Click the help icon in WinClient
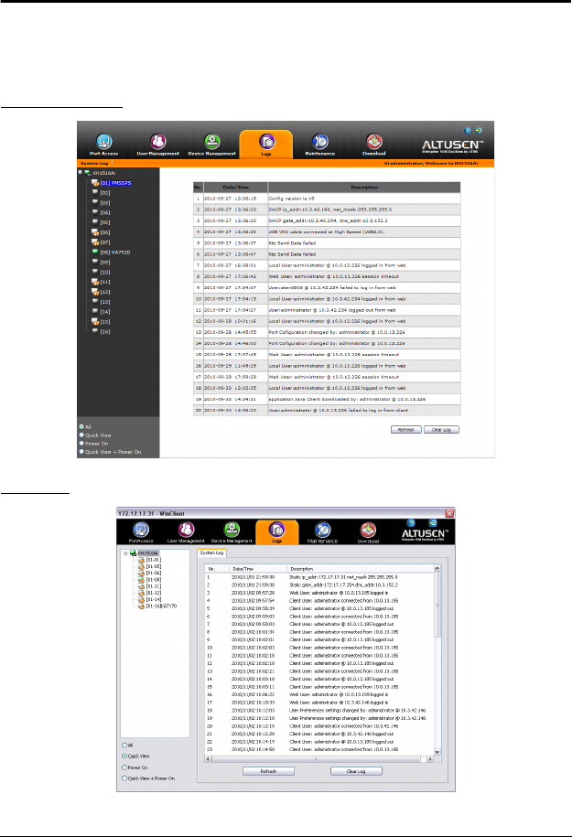572x837 pixels. click(x=411, y=523)
